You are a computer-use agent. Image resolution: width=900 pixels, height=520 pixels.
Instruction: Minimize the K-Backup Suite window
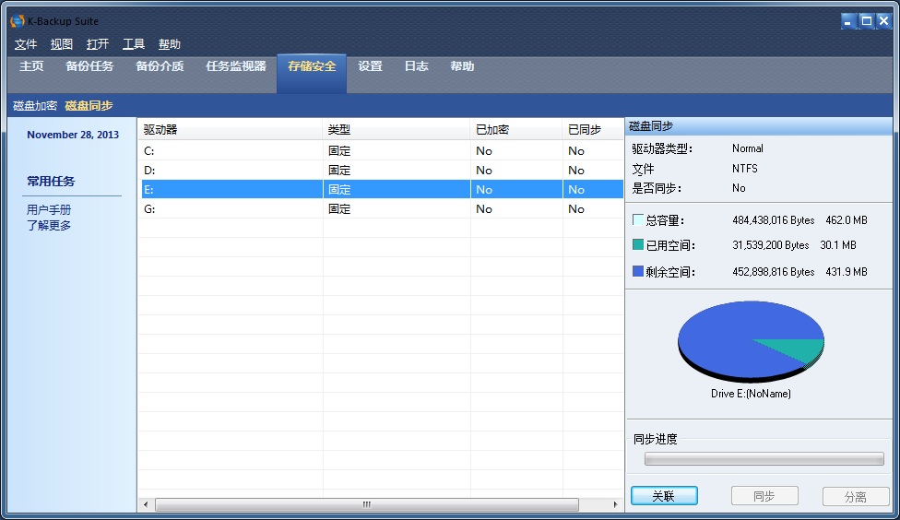coord(849,21)
